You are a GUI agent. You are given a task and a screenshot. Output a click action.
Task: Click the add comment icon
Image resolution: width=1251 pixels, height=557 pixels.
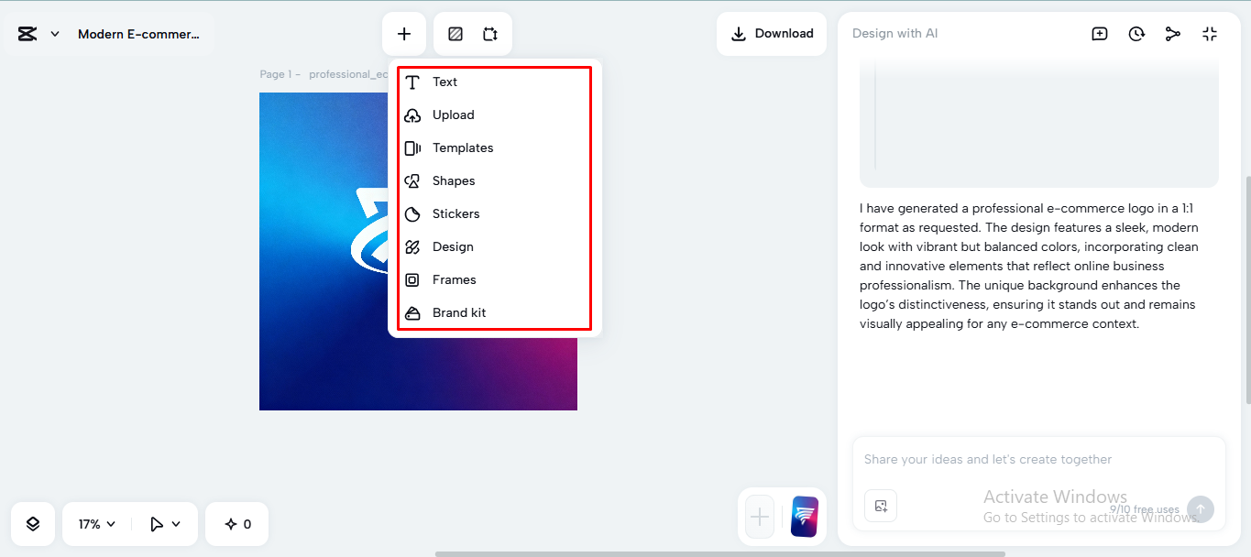click(x=1099, y=33)
